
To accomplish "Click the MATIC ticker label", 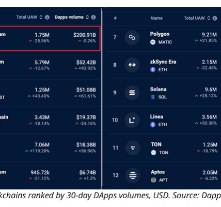I will pos(165,42).
